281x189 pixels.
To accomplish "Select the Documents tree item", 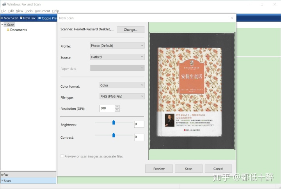I will (x=18, y=30).
